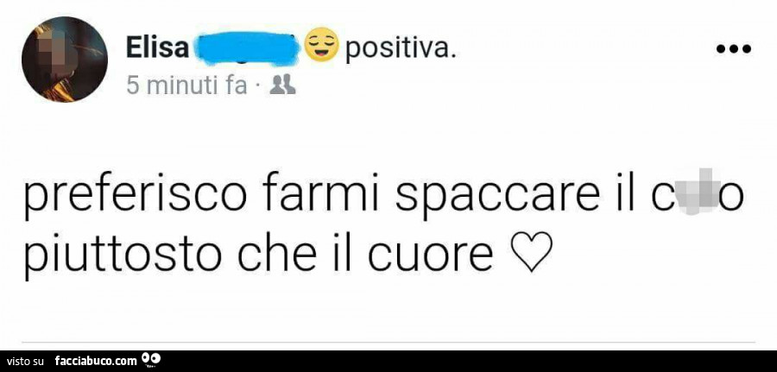Visit the facciabuco.com link
Screen dimensions: 777x372
[x=95, y=361]
